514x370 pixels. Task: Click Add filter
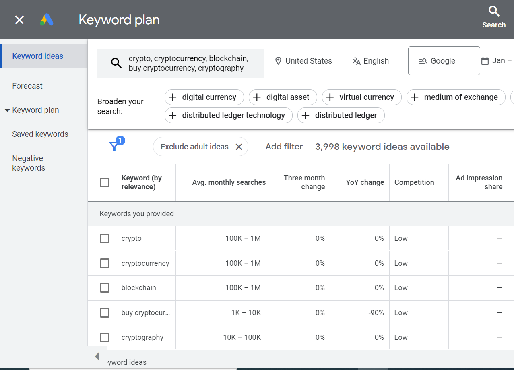point(284,146)
